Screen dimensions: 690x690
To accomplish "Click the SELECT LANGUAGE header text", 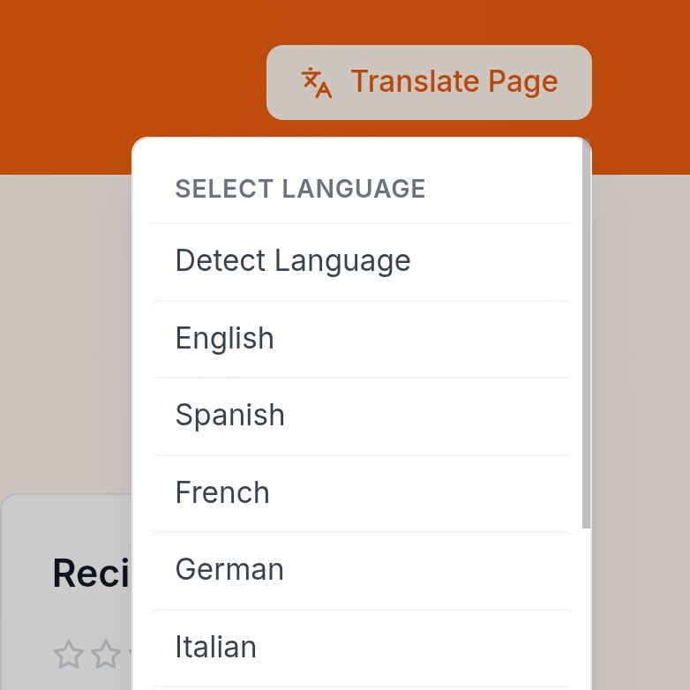I will (x=300, y=189).
